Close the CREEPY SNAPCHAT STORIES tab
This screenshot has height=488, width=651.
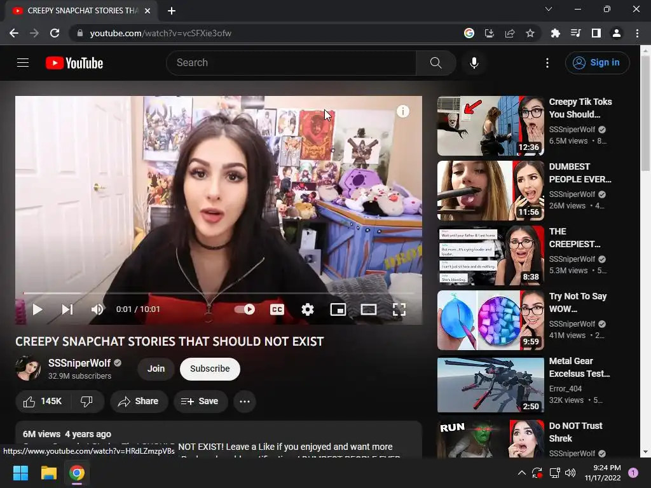click(147, 11)
